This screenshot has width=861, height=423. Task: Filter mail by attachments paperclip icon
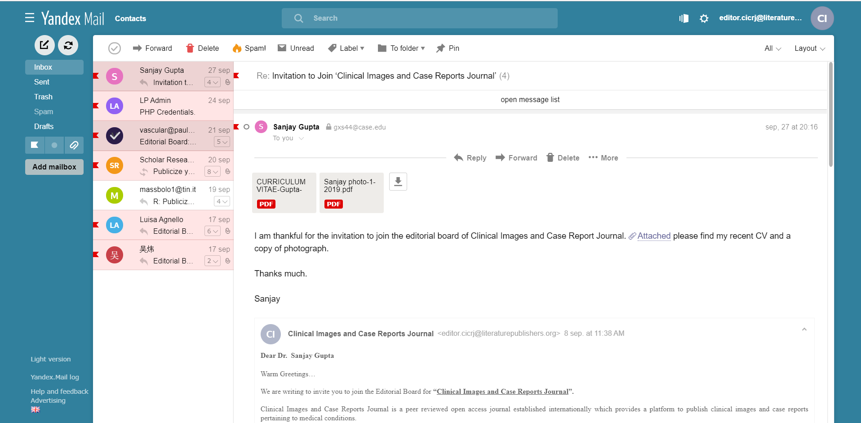(x=74, y=145)
